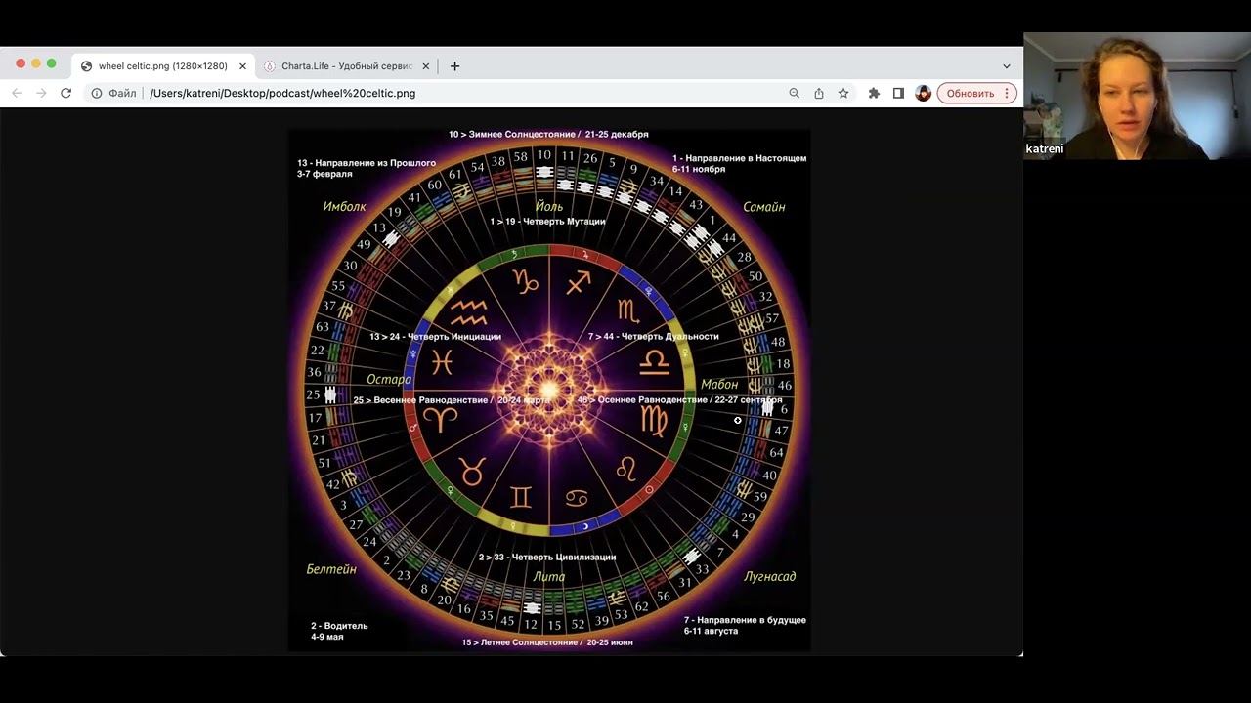
Task: Click the Scorpio zodiac symbol
Action: 627,311
